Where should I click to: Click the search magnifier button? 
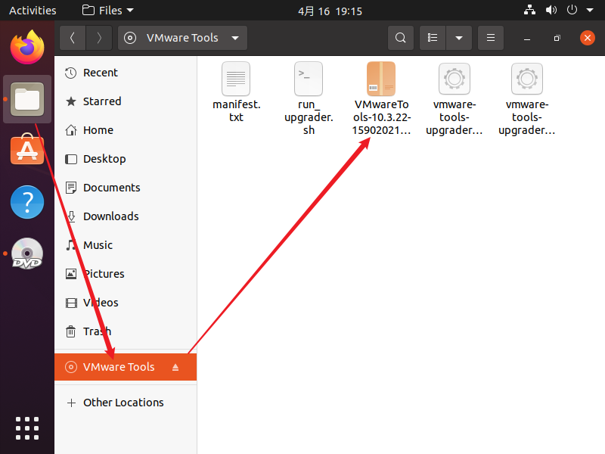click(x=401, y=38)
